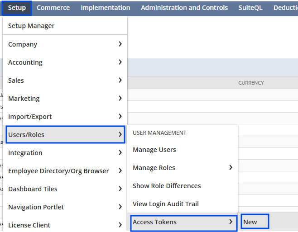Click the CURRENCY column header
The height and width of the screenshot is (232, 298).
pos(251,83)
